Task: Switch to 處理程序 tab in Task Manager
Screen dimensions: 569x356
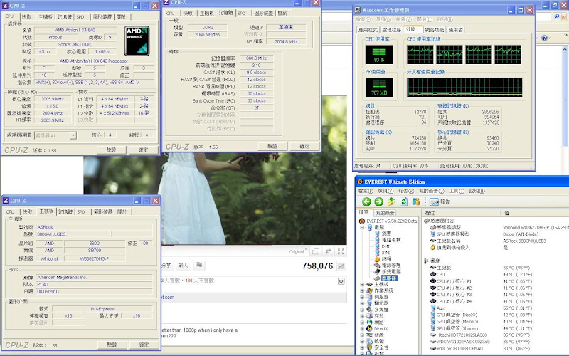Action: (392, 30)
